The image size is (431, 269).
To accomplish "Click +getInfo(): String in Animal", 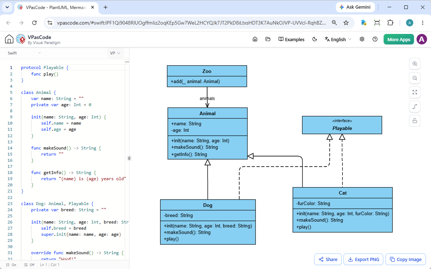I will pyautogui.click(x=189, y=154).
